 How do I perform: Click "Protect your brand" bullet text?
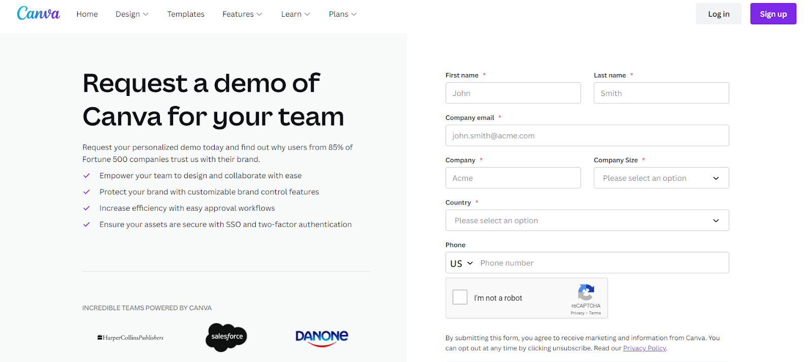click(209, 192)
